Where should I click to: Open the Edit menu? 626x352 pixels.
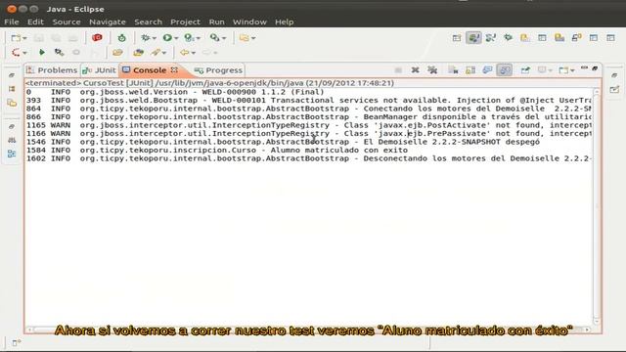[35, 22]
